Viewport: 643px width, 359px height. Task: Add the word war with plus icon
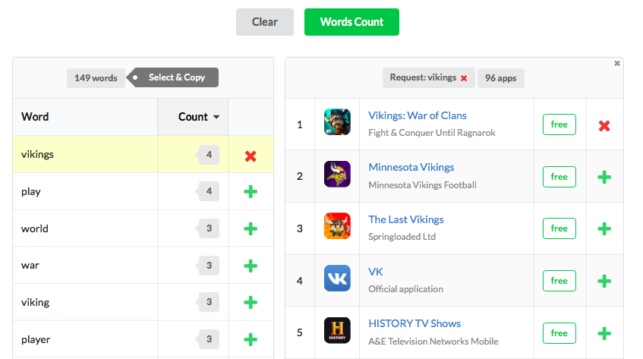[x=251, y=266]
